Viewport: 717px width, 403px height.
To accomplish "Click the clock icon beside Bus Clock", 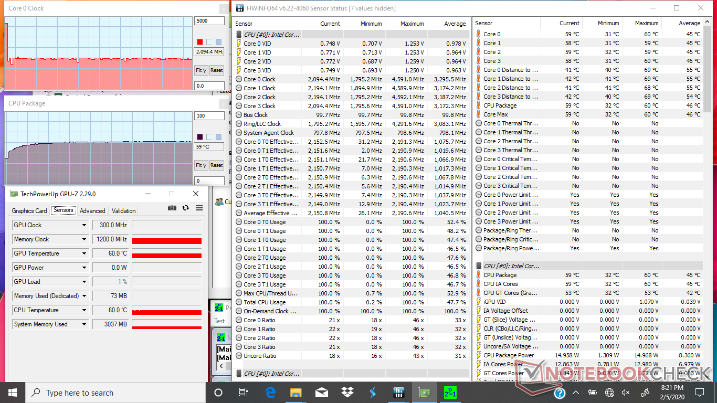I will (x=239, y=115).
